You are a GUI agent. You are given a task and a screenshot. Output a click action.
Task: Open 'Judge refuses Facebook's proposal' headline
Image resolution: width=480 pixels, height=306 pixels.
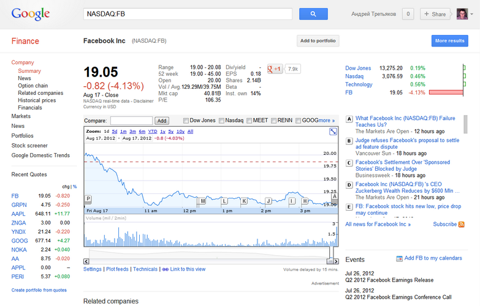[x=407, y=143]
